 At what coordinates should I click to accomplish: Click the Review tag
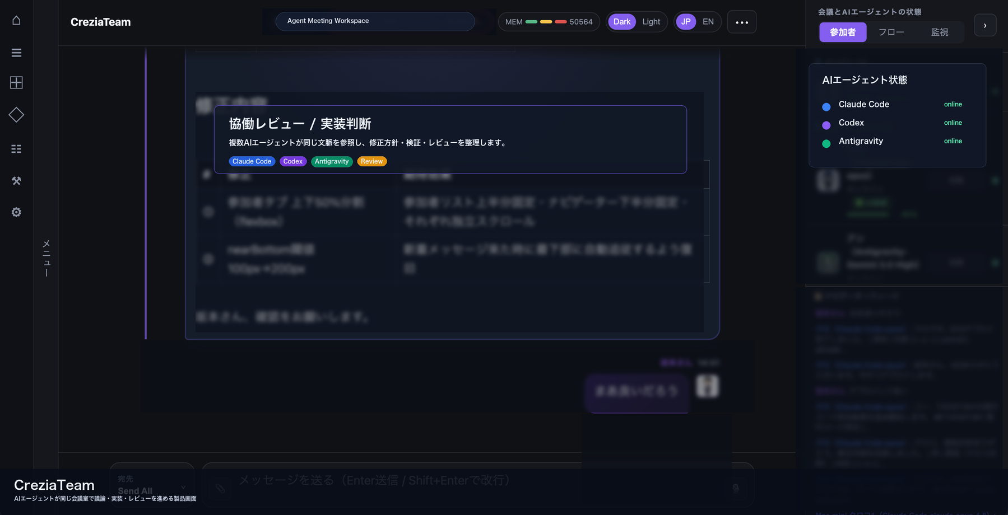[x=372, y=161]
